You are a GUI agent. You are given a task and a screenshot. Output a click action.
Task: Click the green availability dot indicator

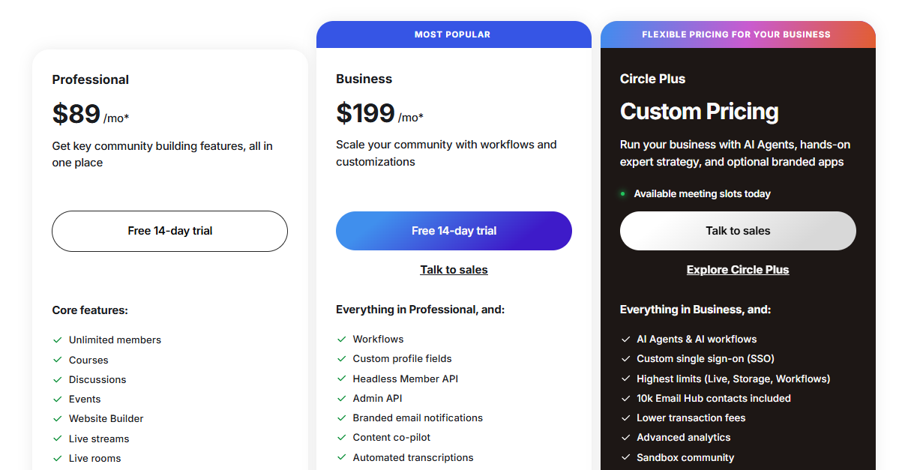622,193
